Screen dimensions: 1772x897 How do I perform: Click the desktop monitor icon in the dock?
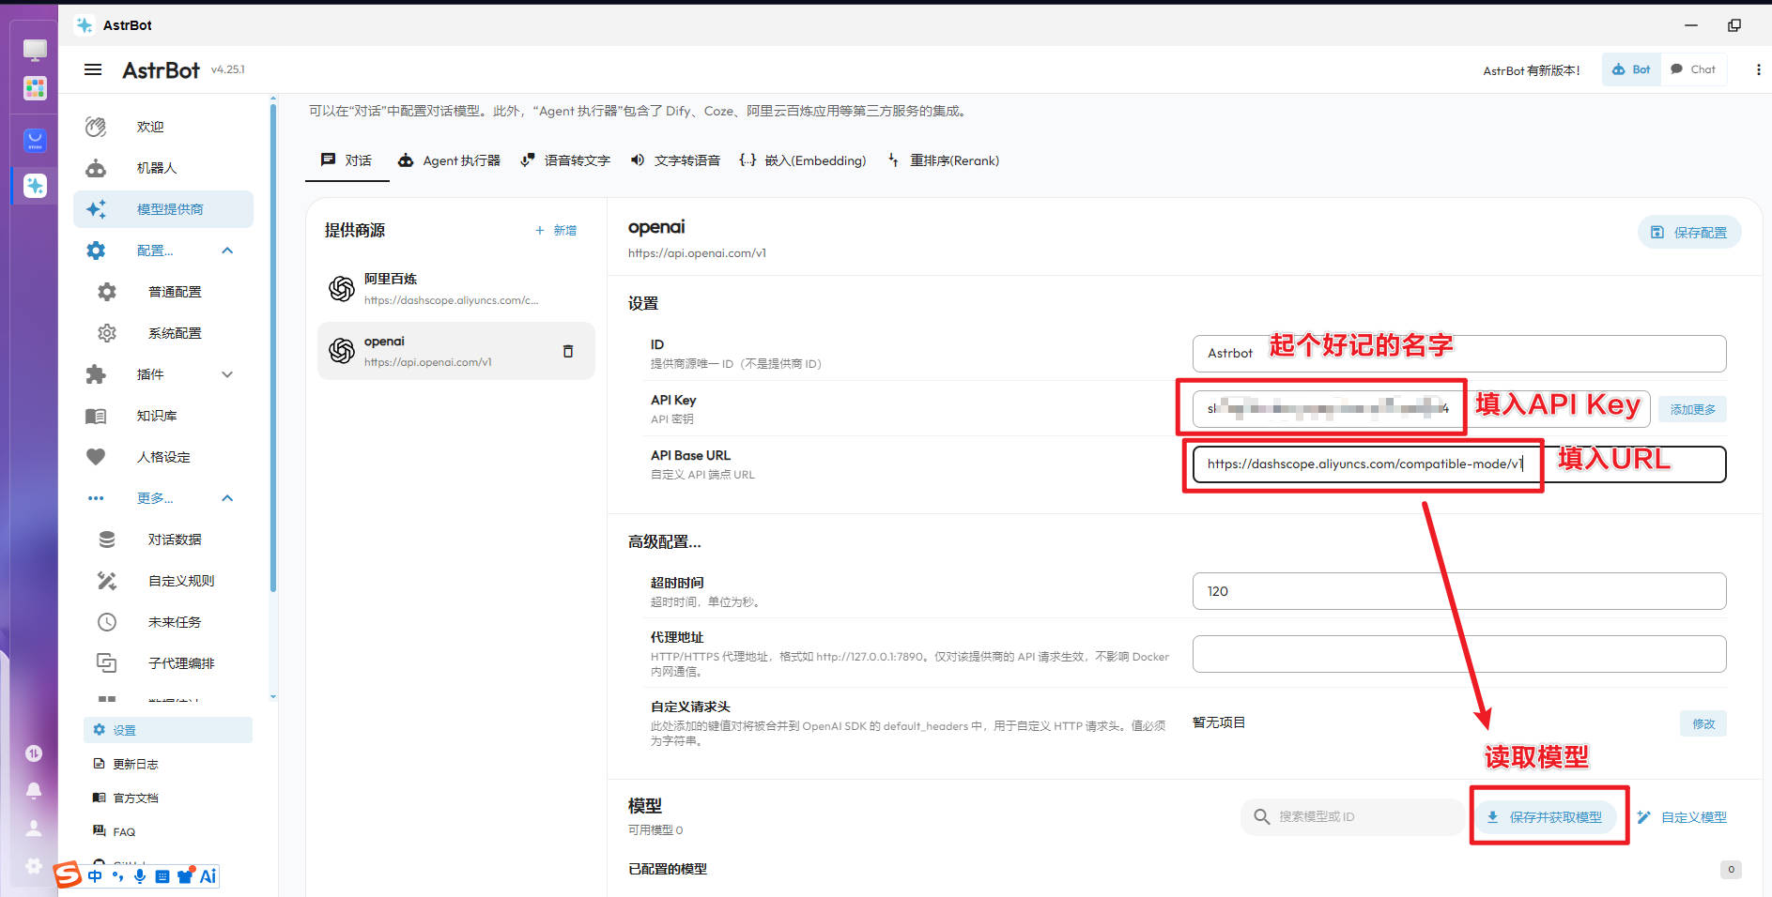coord(35,50)
